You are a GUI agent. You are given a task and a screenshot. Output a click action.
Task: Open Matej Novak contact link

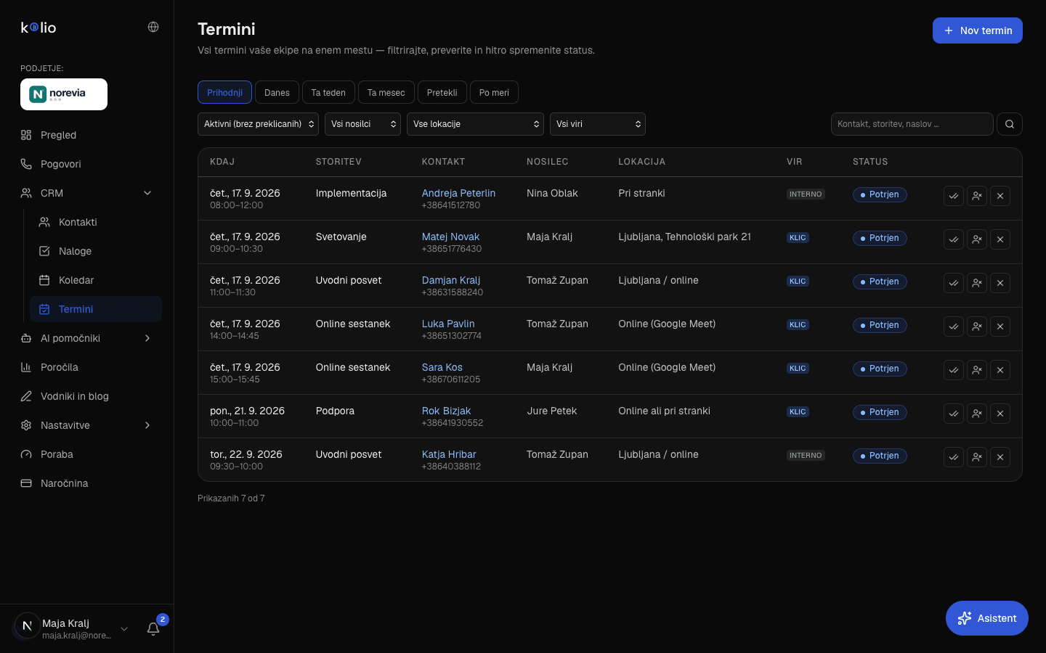(x=450, y=237)
